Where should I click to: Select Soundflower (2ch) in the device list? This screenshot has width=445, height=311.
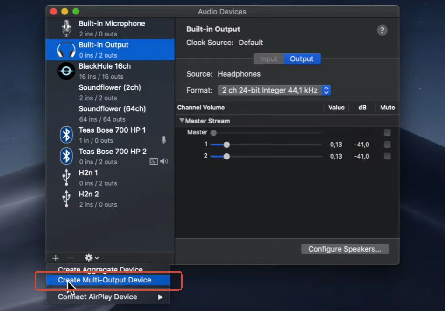point(110,92)
